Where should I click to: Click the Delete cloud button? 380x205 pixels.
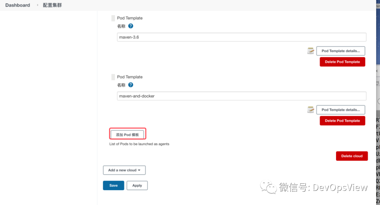pyautogui.click(x=352, y=156)
